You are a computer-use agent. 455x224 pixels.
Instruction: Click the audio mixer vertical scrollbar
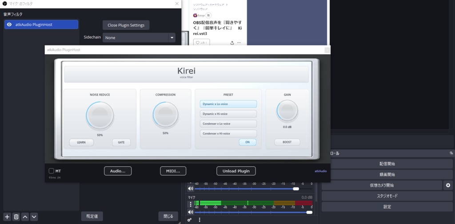coord(316,192)
